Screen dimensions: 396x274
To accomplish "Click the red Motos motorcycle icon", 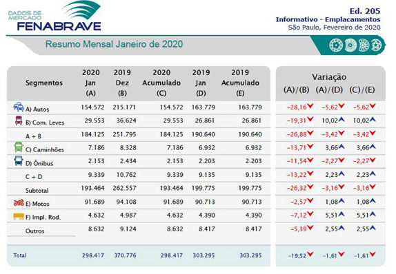I will [x=19, y=202].
